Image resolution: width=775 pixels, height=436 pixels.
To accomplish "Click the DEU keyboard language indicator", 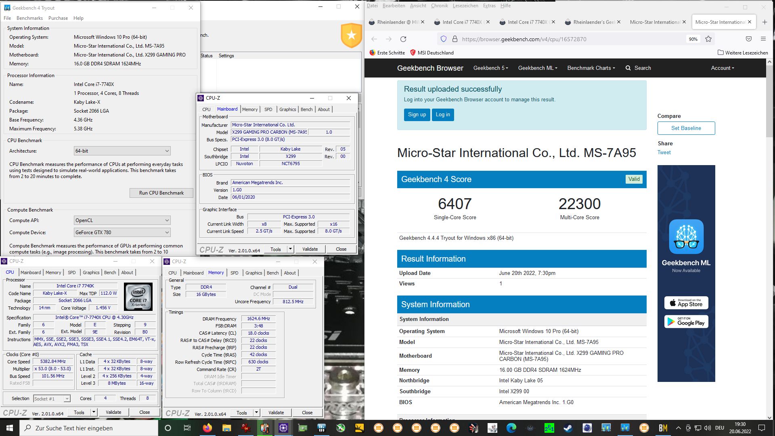I will tap(720, 428).
